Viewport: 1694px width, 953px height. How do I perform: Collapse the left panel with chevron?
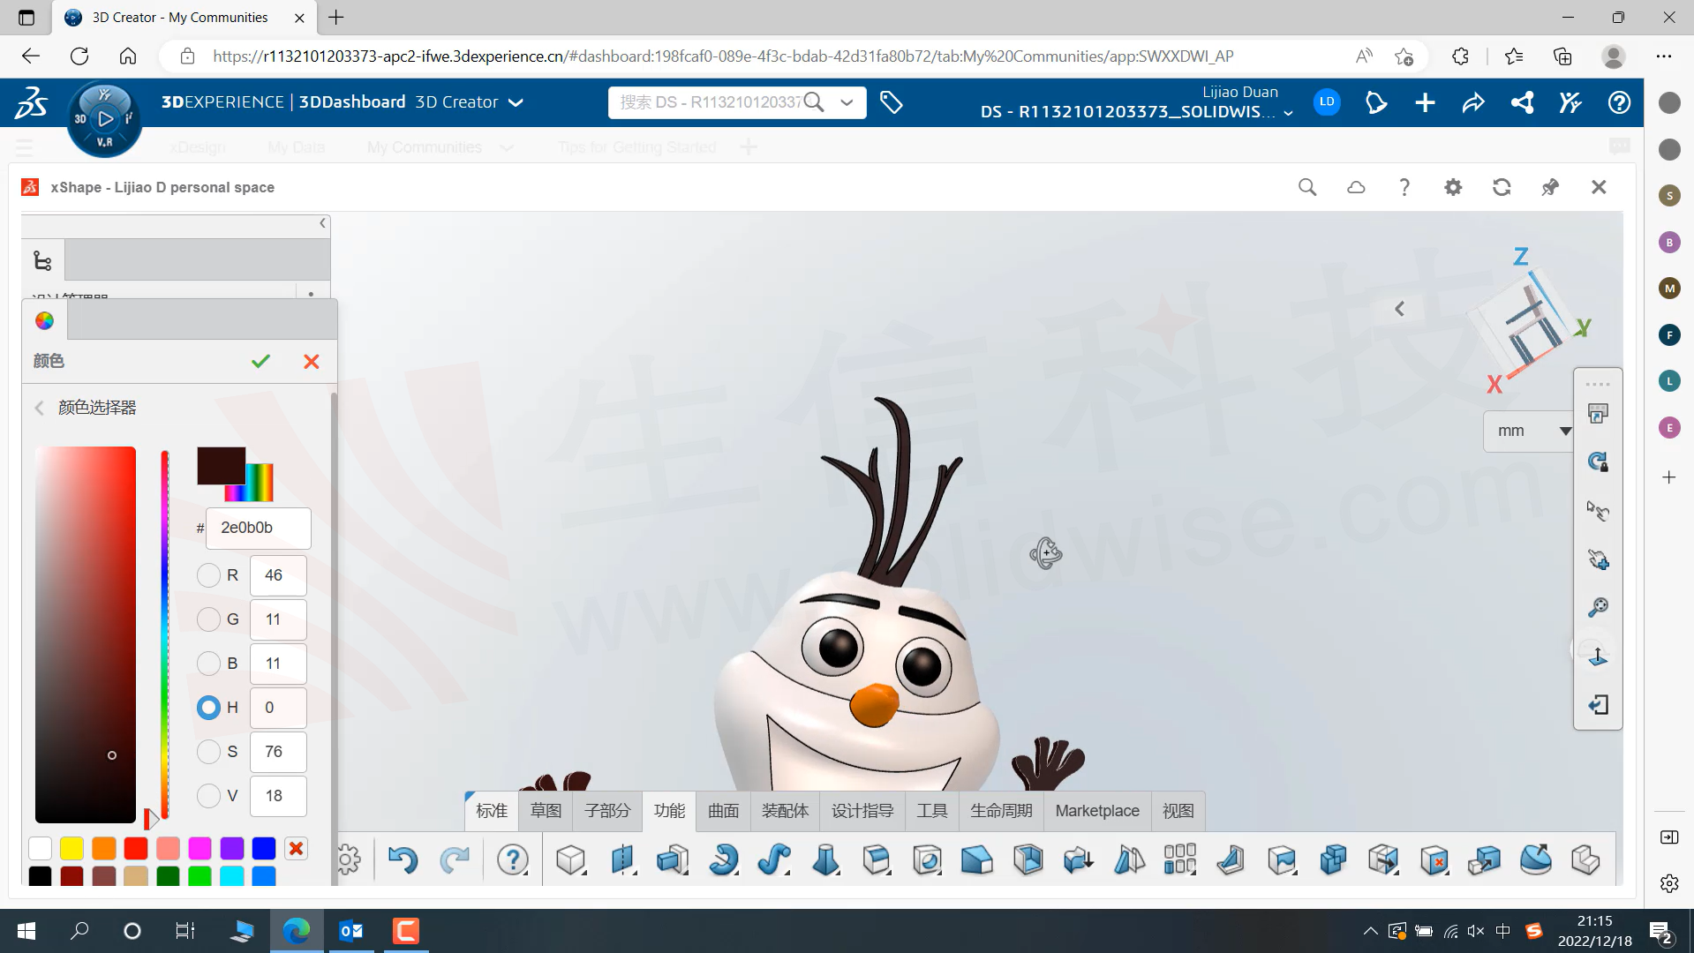click(323, 223)
